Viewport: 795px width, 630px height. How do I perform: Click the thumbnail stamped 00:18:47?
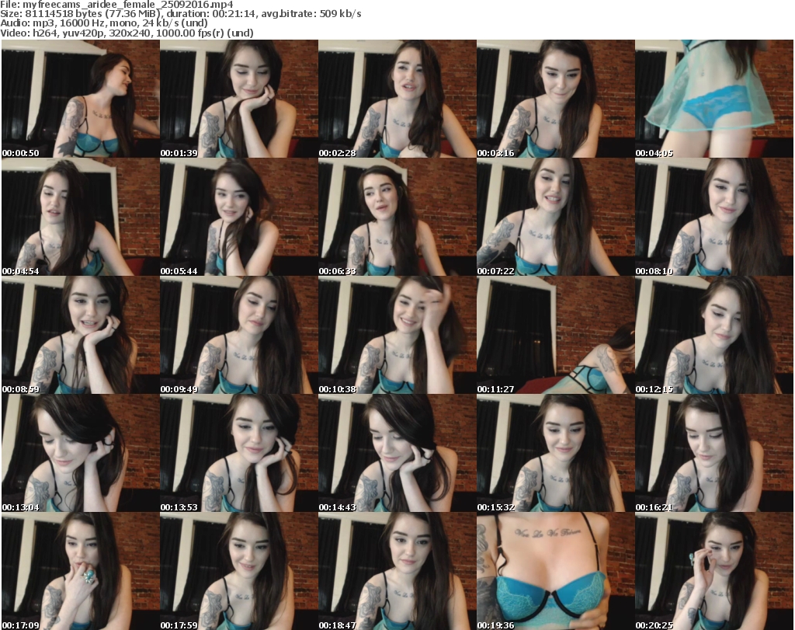(x=397, y=571)
